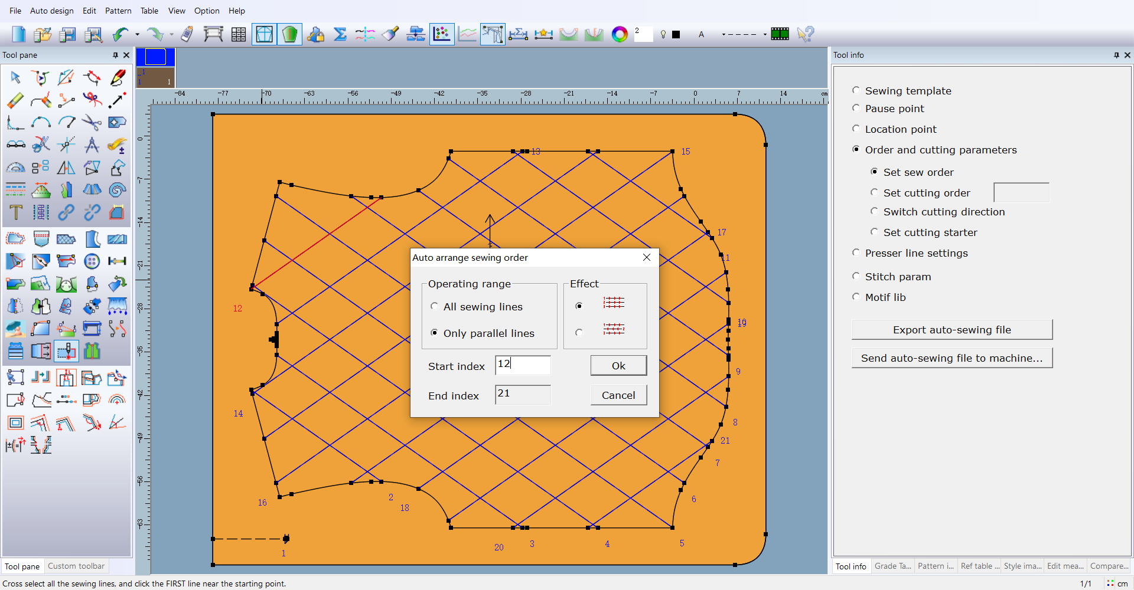
Task: Select Stitch param radio option
Action: click(856, 276)
